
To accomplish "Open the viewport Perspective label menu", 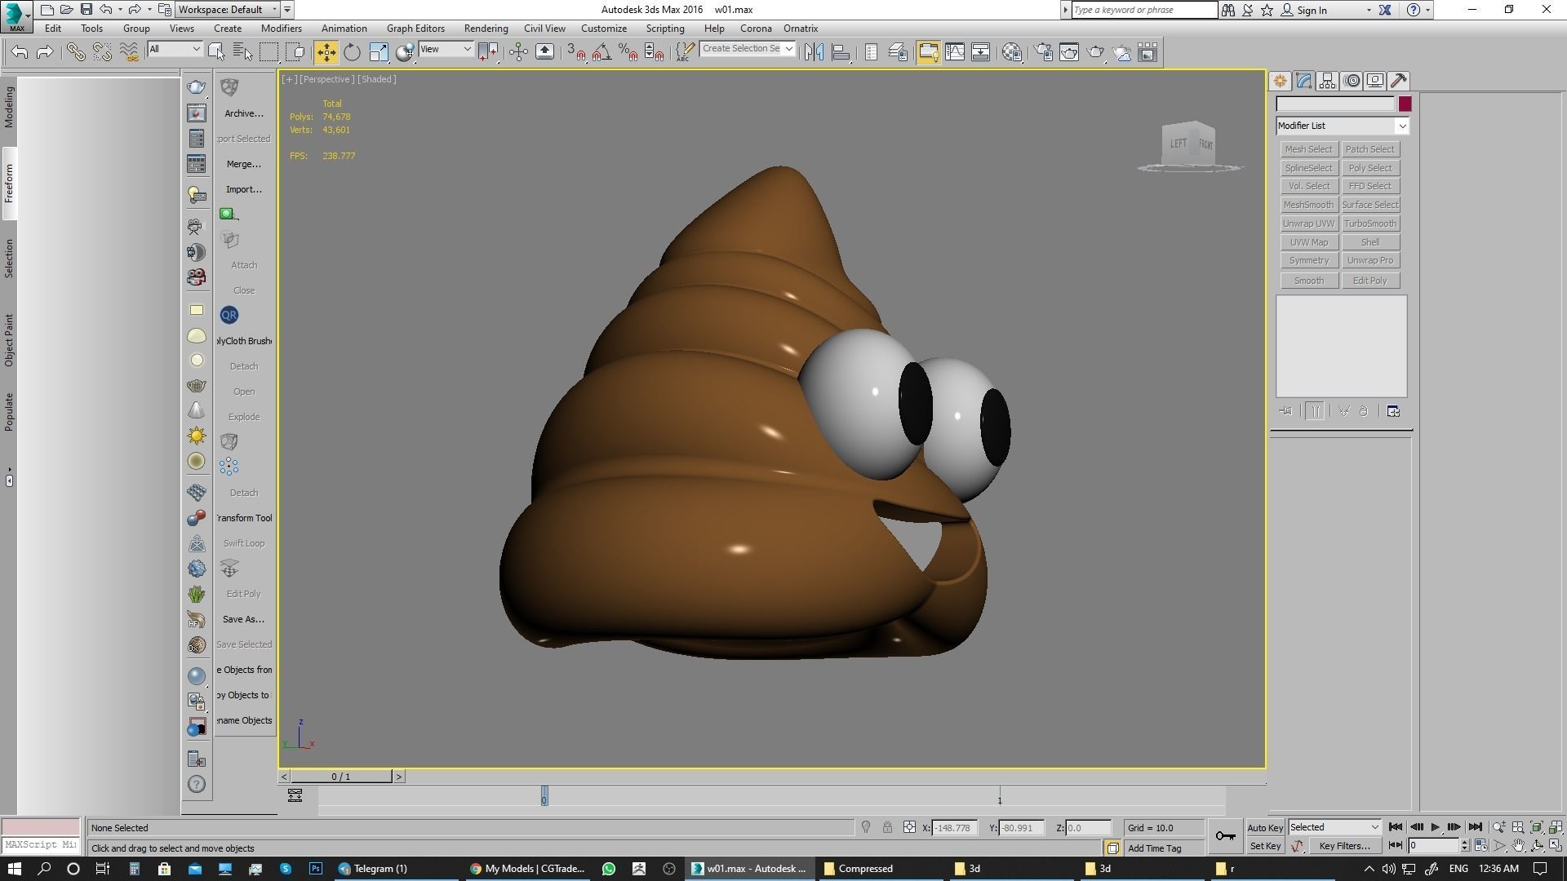I will click(x=327, y=79).
